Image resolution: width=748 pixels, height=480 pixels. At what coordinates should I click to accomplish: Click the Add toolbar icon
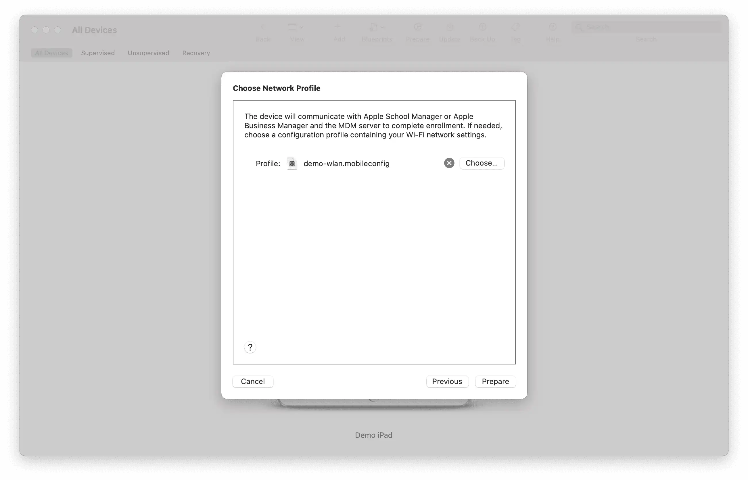pyautogui.click(x=337, y=27)
